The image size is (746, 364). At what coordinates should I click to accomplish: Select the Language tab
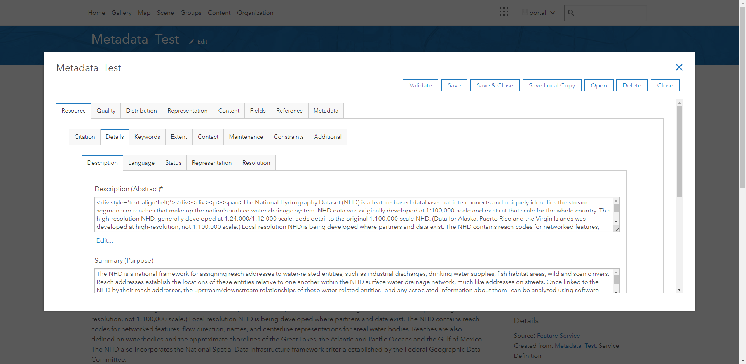tap(141, 163)
